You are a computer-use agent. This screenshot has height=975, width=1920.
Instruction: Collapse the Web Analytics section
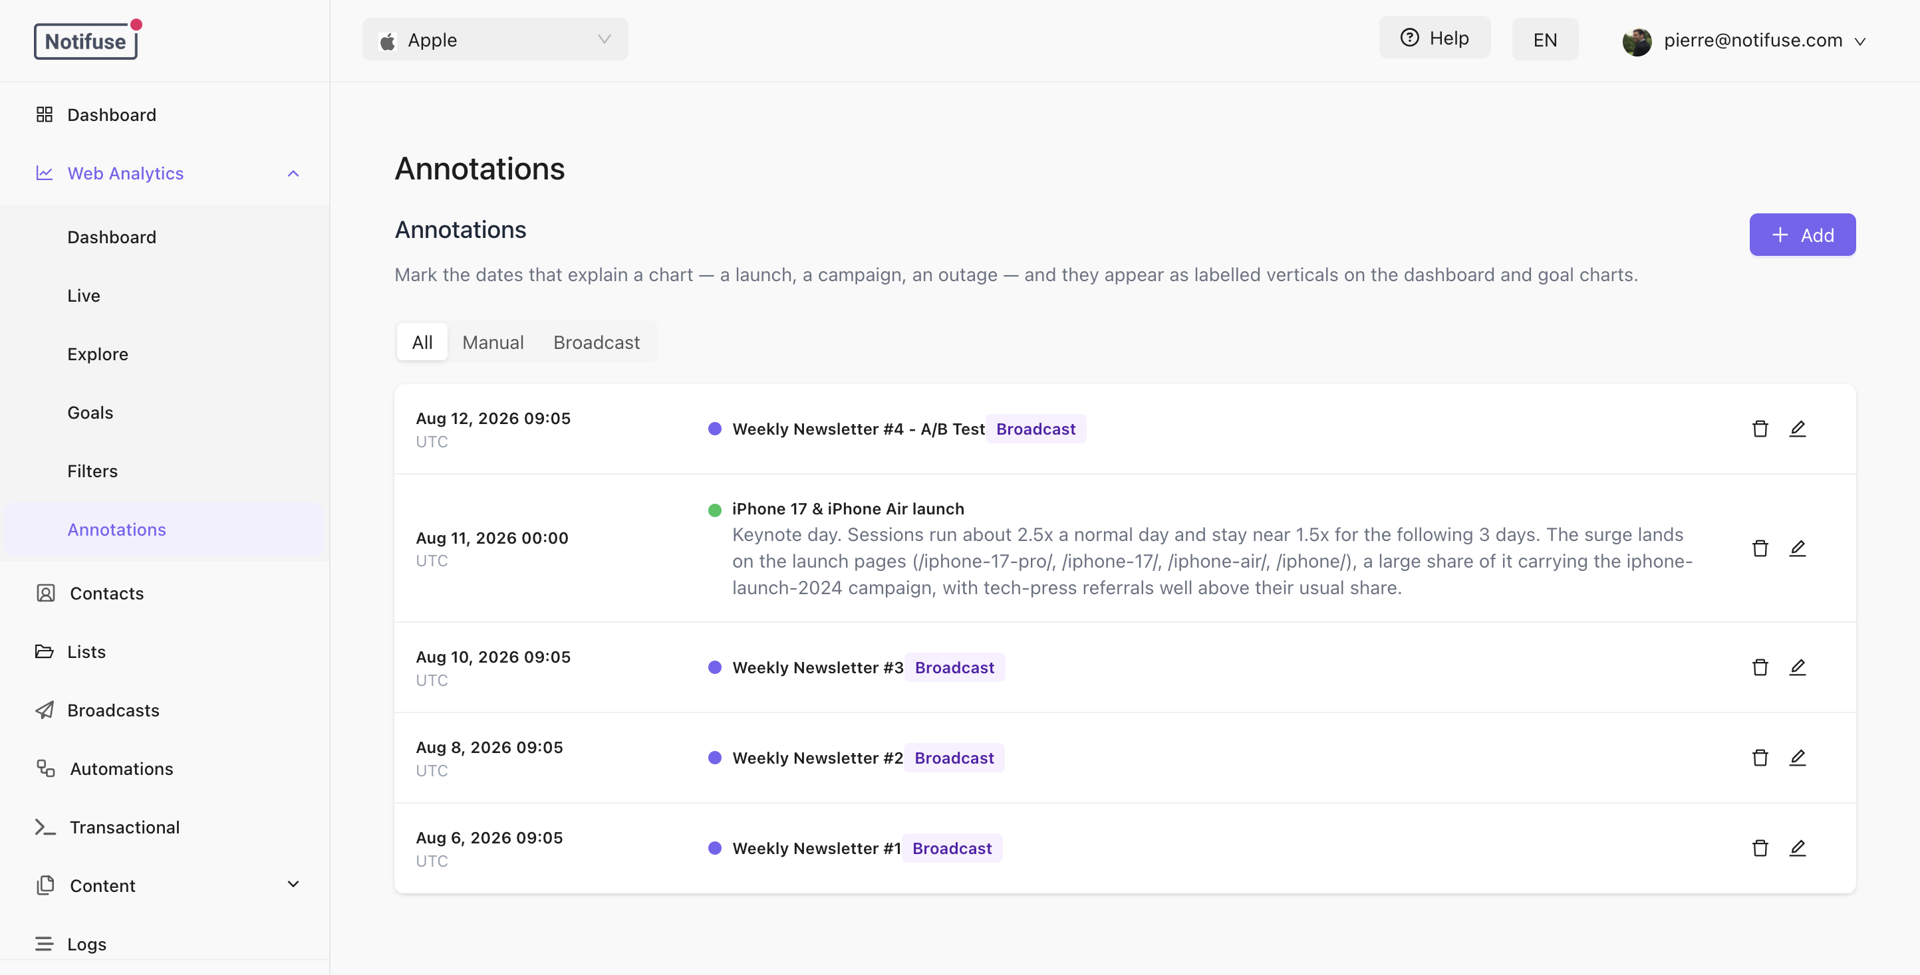293,173
